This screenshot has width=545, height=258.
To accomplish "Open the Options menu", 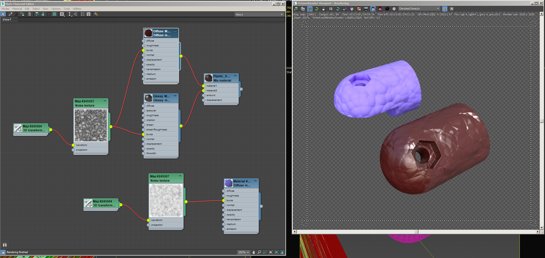I will [x=56, y=9].
